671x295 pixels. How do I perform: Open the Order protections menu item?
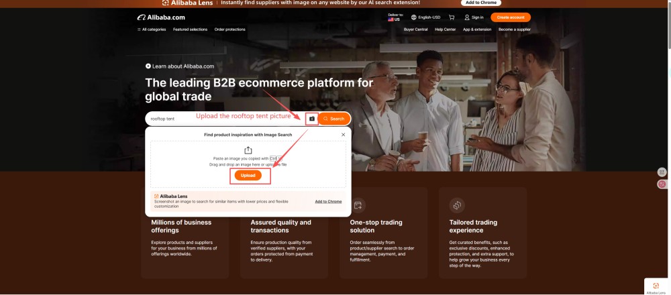coord(229,29)
